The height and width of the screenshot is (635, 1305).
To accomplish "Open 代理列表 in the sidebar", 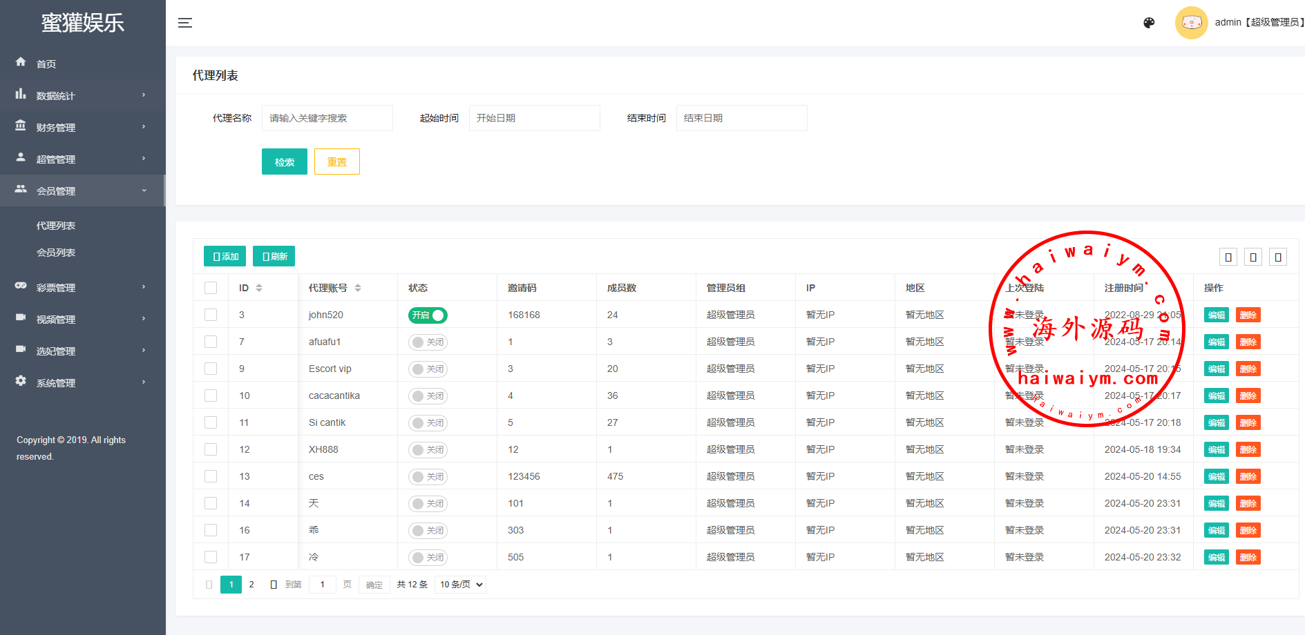I will [56, 226].
